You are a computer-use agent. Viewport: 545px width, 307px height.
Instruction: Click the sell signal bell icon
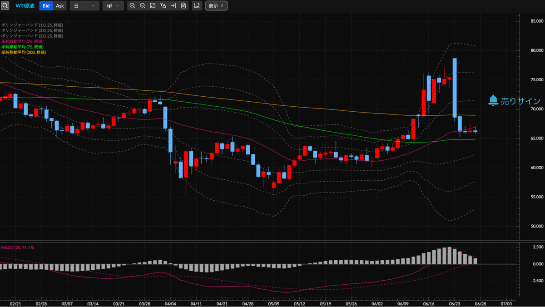[x=493, y=101]
